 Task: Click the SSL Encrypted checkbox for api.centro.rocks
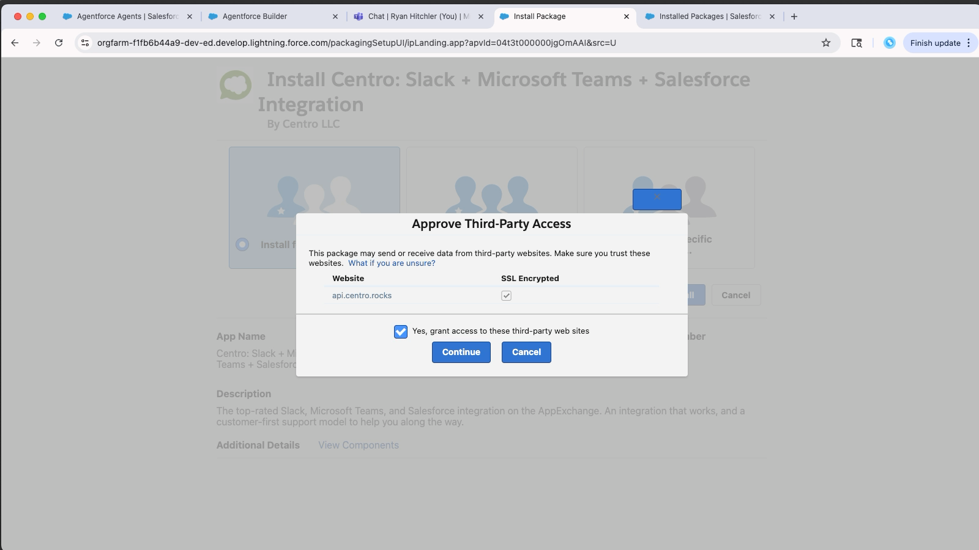506,296
